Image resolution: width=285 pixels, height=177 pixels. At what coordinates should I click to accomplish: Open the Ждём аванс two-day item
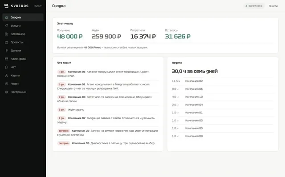(x=108, y=110)
